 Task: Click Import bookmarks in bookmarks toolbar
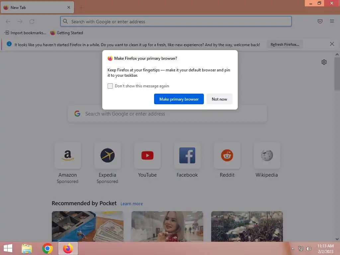coord(25,33)
